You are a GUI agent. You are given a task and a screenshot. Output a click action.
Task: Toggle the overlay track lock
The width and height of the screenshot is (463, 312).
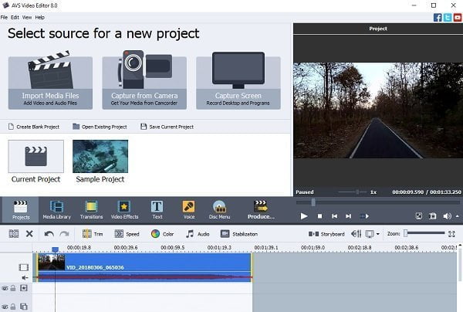point(13,307)
